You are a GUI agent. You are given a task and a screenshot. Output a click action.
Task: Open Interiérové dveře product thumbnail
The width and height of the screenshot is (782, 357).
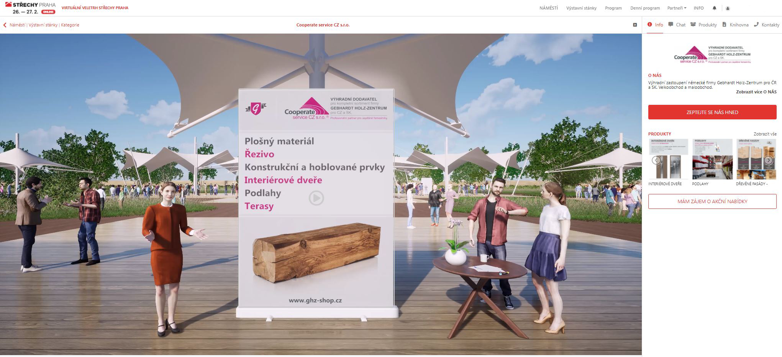668,159
